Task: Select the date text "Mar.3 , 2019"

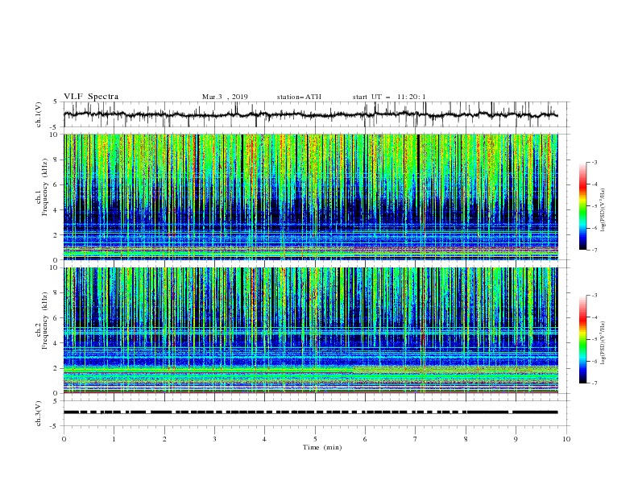Action: point(225,97)
